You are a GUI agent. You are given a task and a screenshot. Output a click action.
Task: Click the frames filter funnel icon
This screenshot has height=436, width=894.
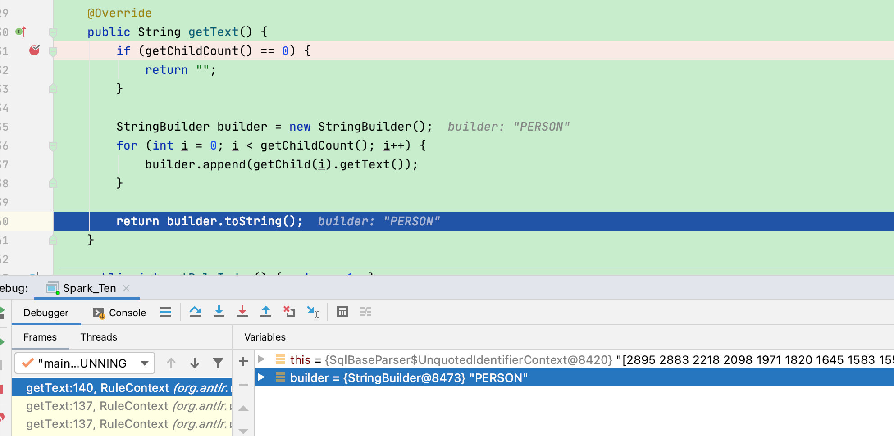click(218, 363)
